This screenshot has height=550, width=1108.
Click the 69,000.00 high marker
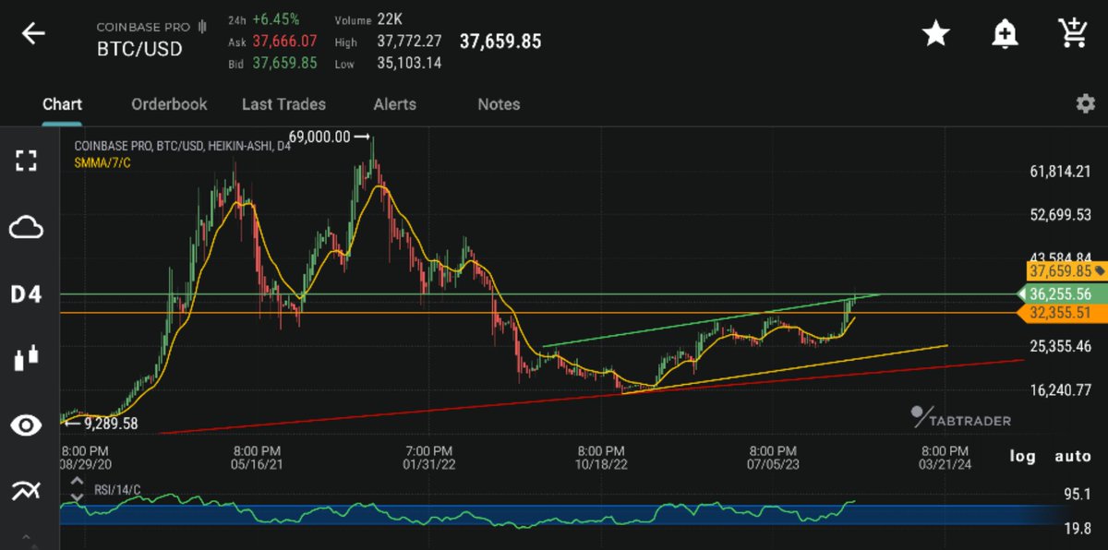pos(328,137)
